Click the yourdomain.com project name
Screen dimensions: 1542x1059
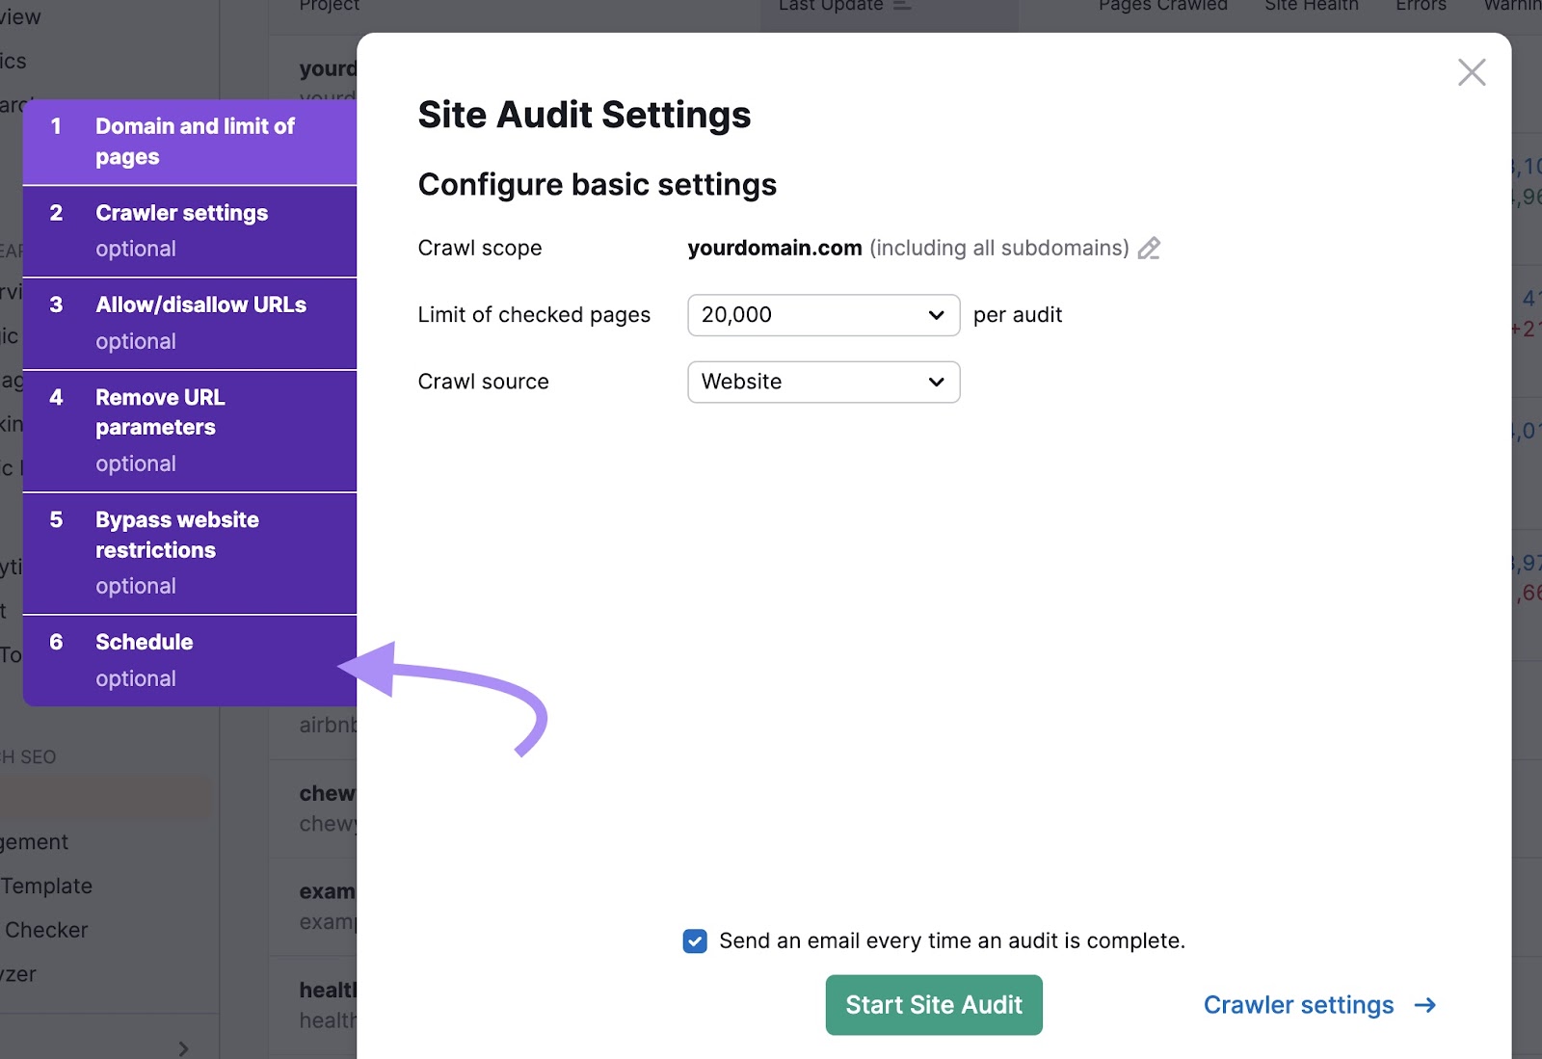click(328, 67)
